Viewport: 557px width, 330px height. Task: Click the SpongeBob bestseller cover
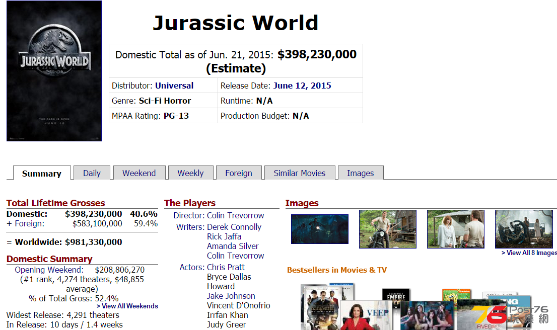click(x=456, y=294)
